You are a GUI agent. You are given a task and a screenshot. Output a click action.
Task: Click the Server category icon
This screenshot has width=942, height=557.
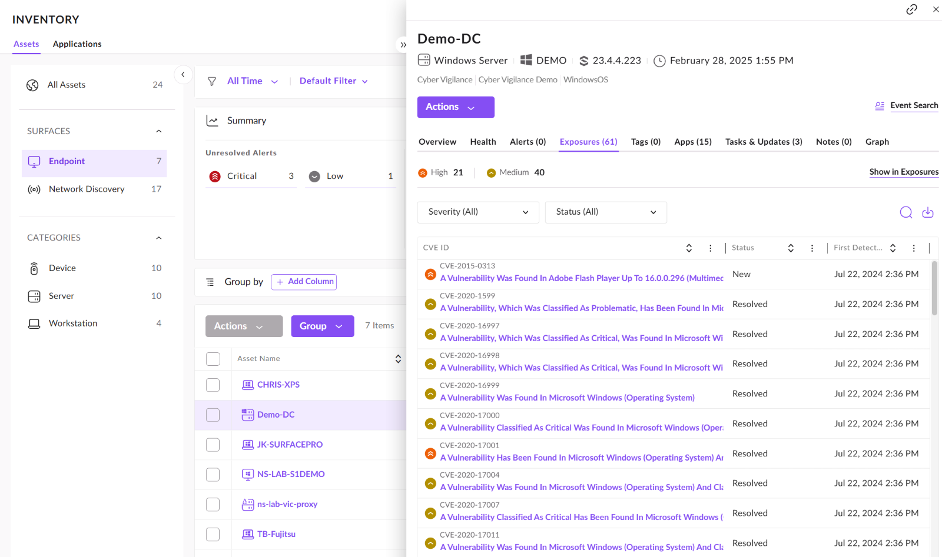click(x=34, y=296)
